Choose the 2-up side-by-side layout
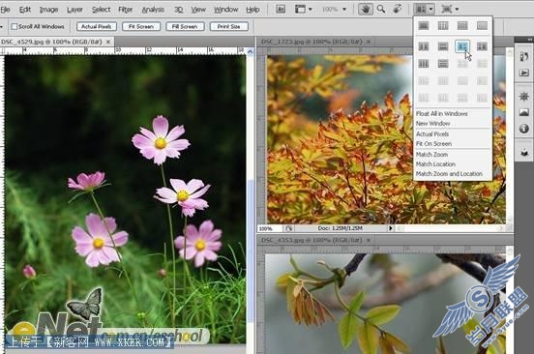The height and width of the screenshot is (354, 534). pyautogui.click(x=424, y=46)
